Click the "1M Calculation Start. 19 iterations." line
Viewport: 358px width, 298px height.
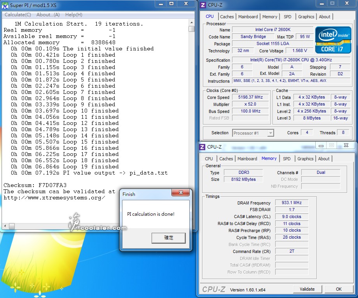tap(79, 24)
